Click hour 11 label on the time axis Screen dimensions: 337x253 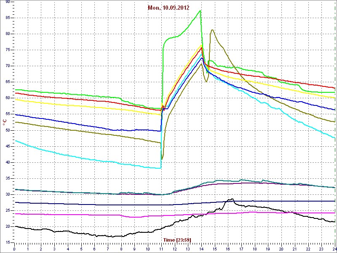tap(161, 249)
